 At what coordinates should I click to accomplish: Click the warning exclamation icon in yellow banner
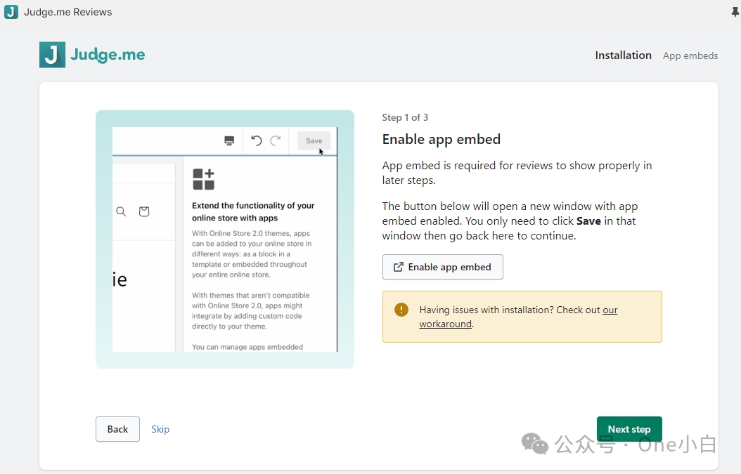point(401,310)
